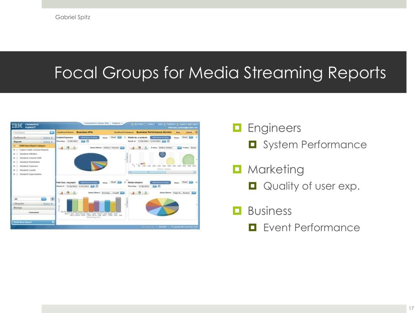417x313 pixels.
Task: Click the expand icon on Build New Report
Action: [x=53, y=222]
